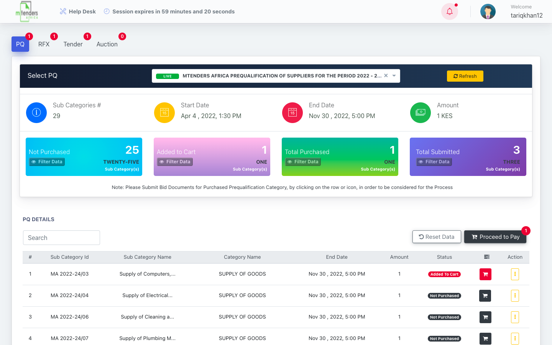Filter data for Not Purchased categories

(47, 162)
